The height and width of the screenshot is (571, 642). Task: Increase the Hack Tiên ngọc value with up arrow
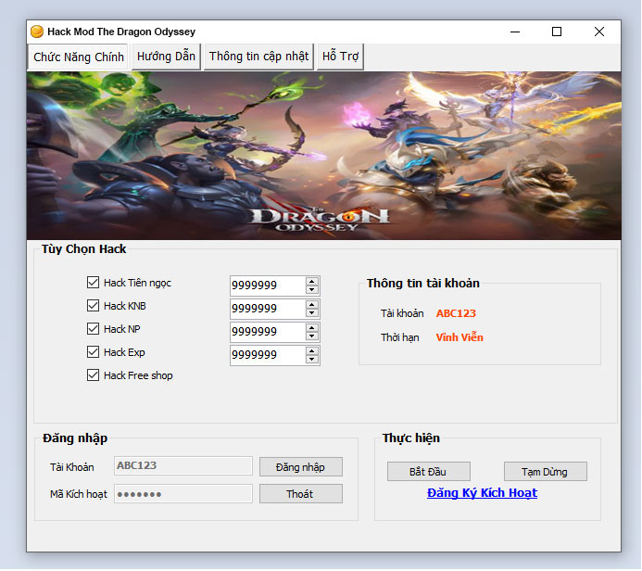312,282
